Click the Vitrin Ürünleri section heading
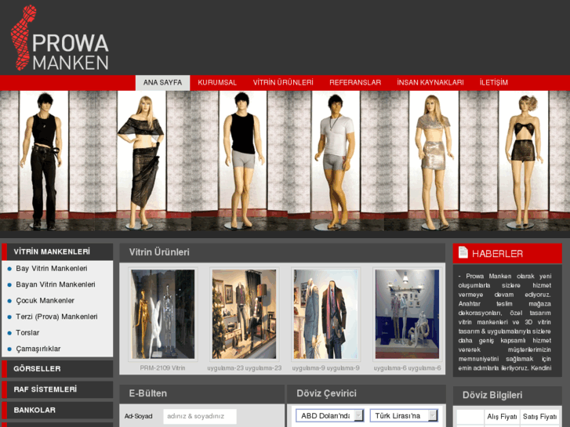Screen dimensions: 570x427 click(159, 252)
